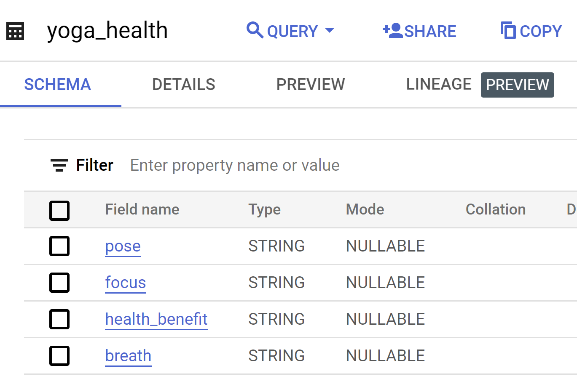Open the pose field link

coord(123,246)
